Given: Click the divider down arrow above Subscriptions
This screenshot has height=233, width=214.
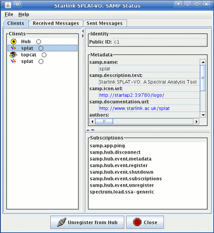Looking at the screenshot, I should click(x=93, y=130).
